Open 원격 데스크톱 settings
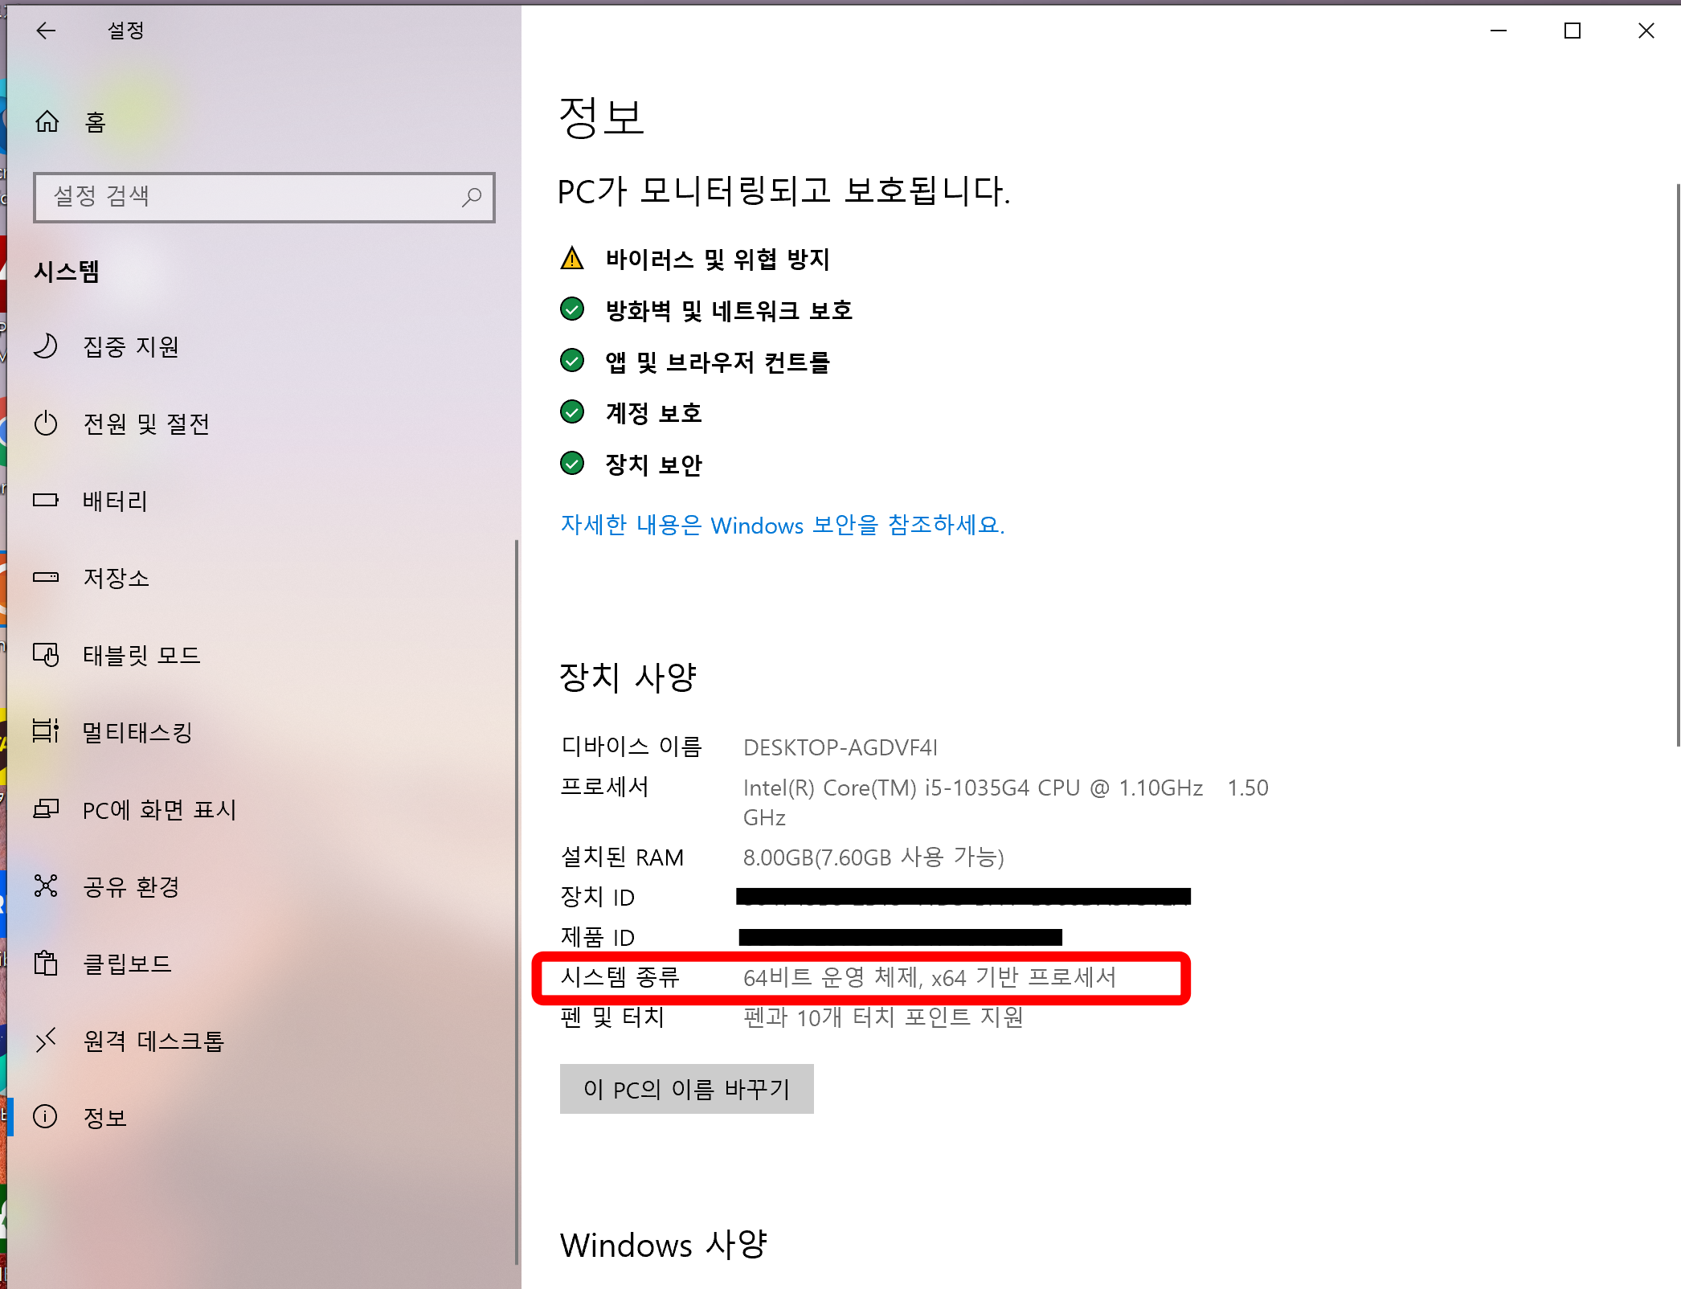The image size is (1681, 1289). pyautogui.click(x=153, y=1041)
